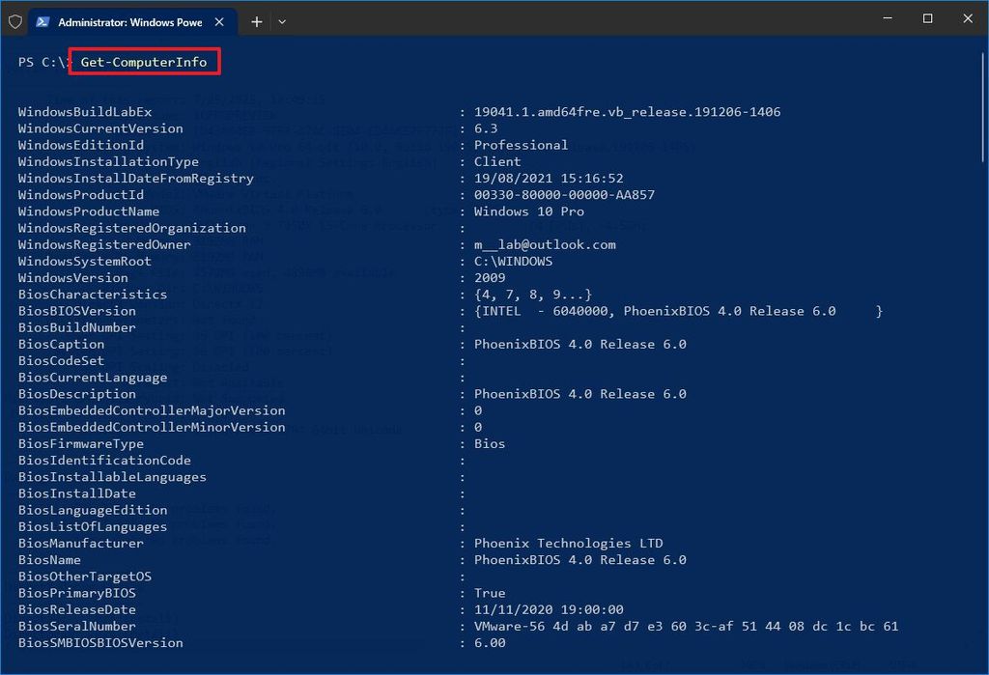Open a new terminal tab with the plus button
The width and height of the screenshot is (989, 675).
point(256,19)
